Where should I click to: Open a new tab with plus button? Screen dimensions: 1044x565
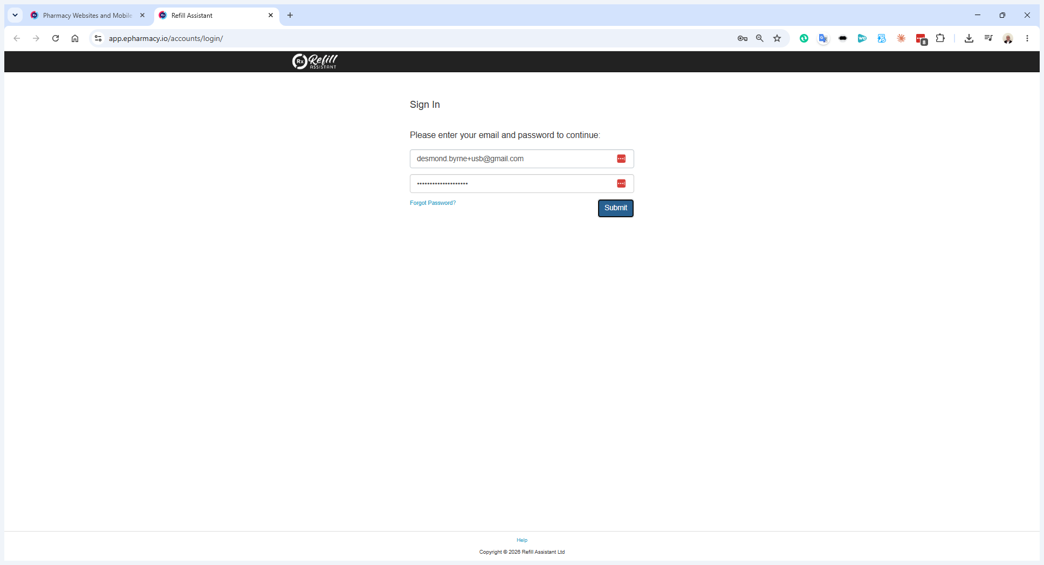point(290,15)
